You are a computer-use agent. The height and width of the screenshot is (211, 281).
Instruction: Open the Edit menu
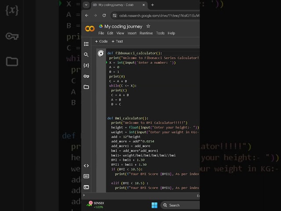[110, 33]
